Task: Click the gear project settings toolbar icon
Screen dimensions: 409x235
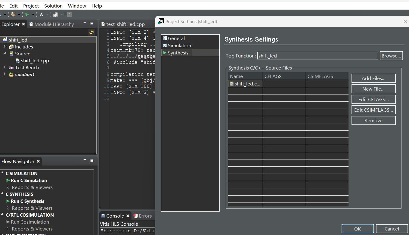Action: (x=13, y=14)
